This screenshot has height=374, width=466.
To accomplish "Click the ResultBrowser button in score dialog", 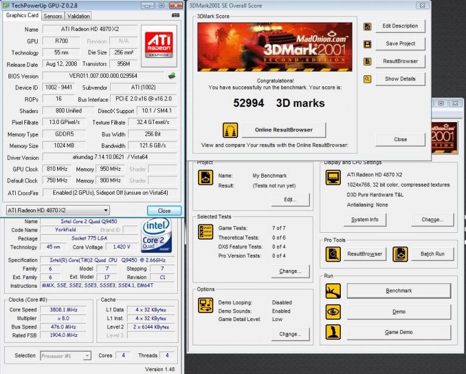I will (x=400, y=61).
